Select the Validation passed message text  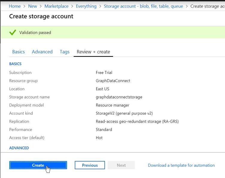[35, 33]
